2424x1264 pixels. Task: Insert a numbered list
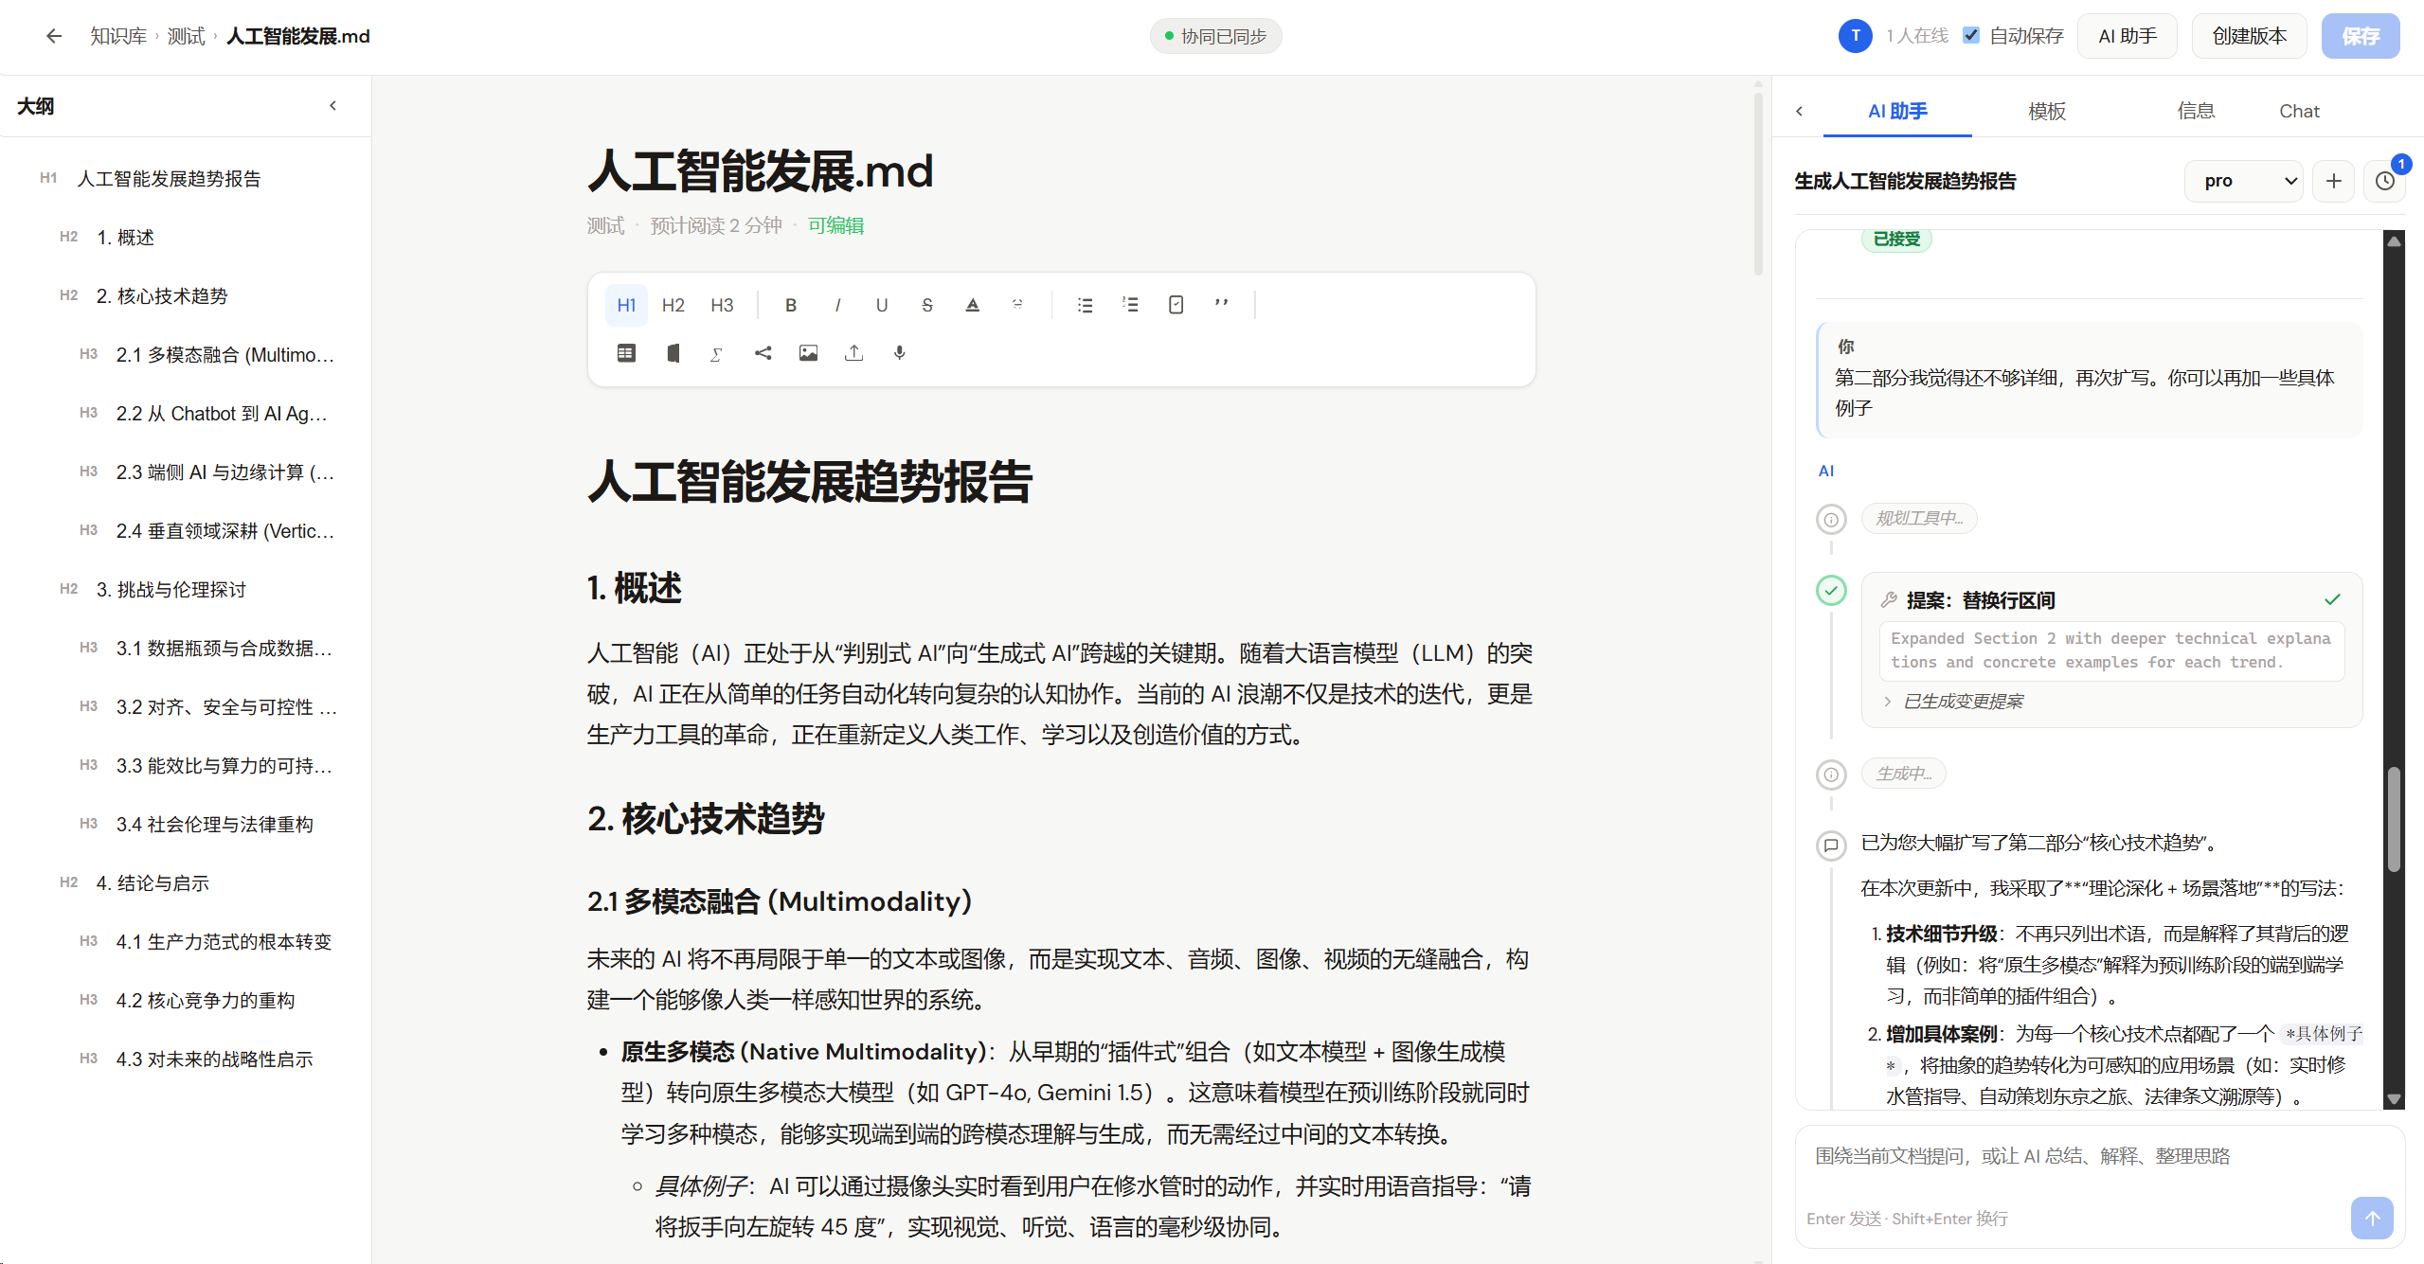point(1130,305)
